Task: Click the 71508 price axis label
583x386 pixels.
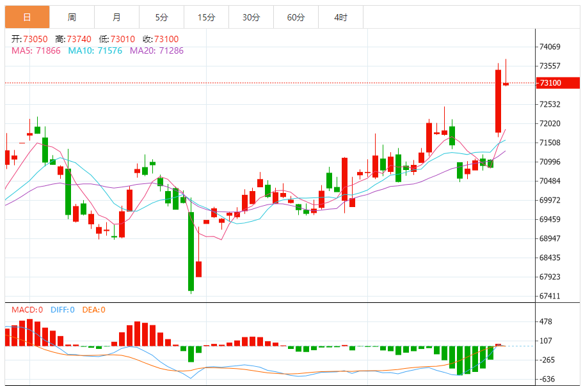Action: click(x=550, y=143)
